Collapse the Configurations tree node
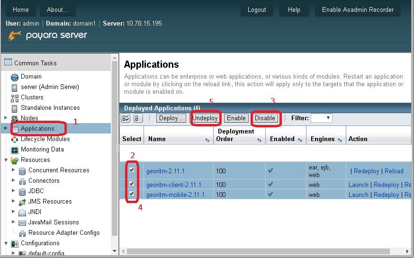The height and width of the screenshot is (258, 414). coord(6,243)
